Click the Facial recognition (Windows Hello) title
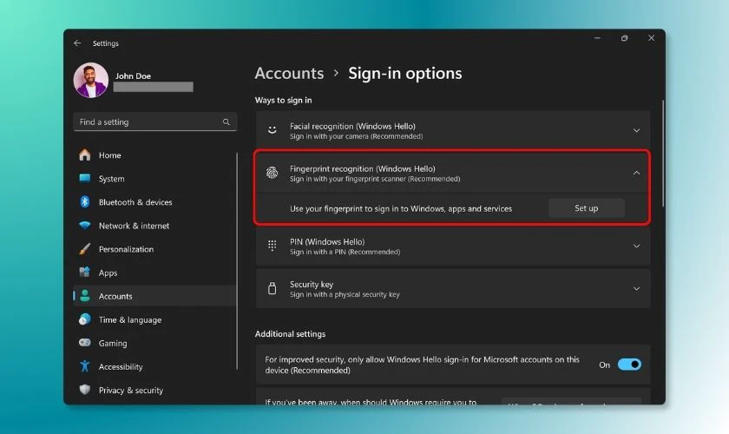729x434 pixels. tap(352, 126)
